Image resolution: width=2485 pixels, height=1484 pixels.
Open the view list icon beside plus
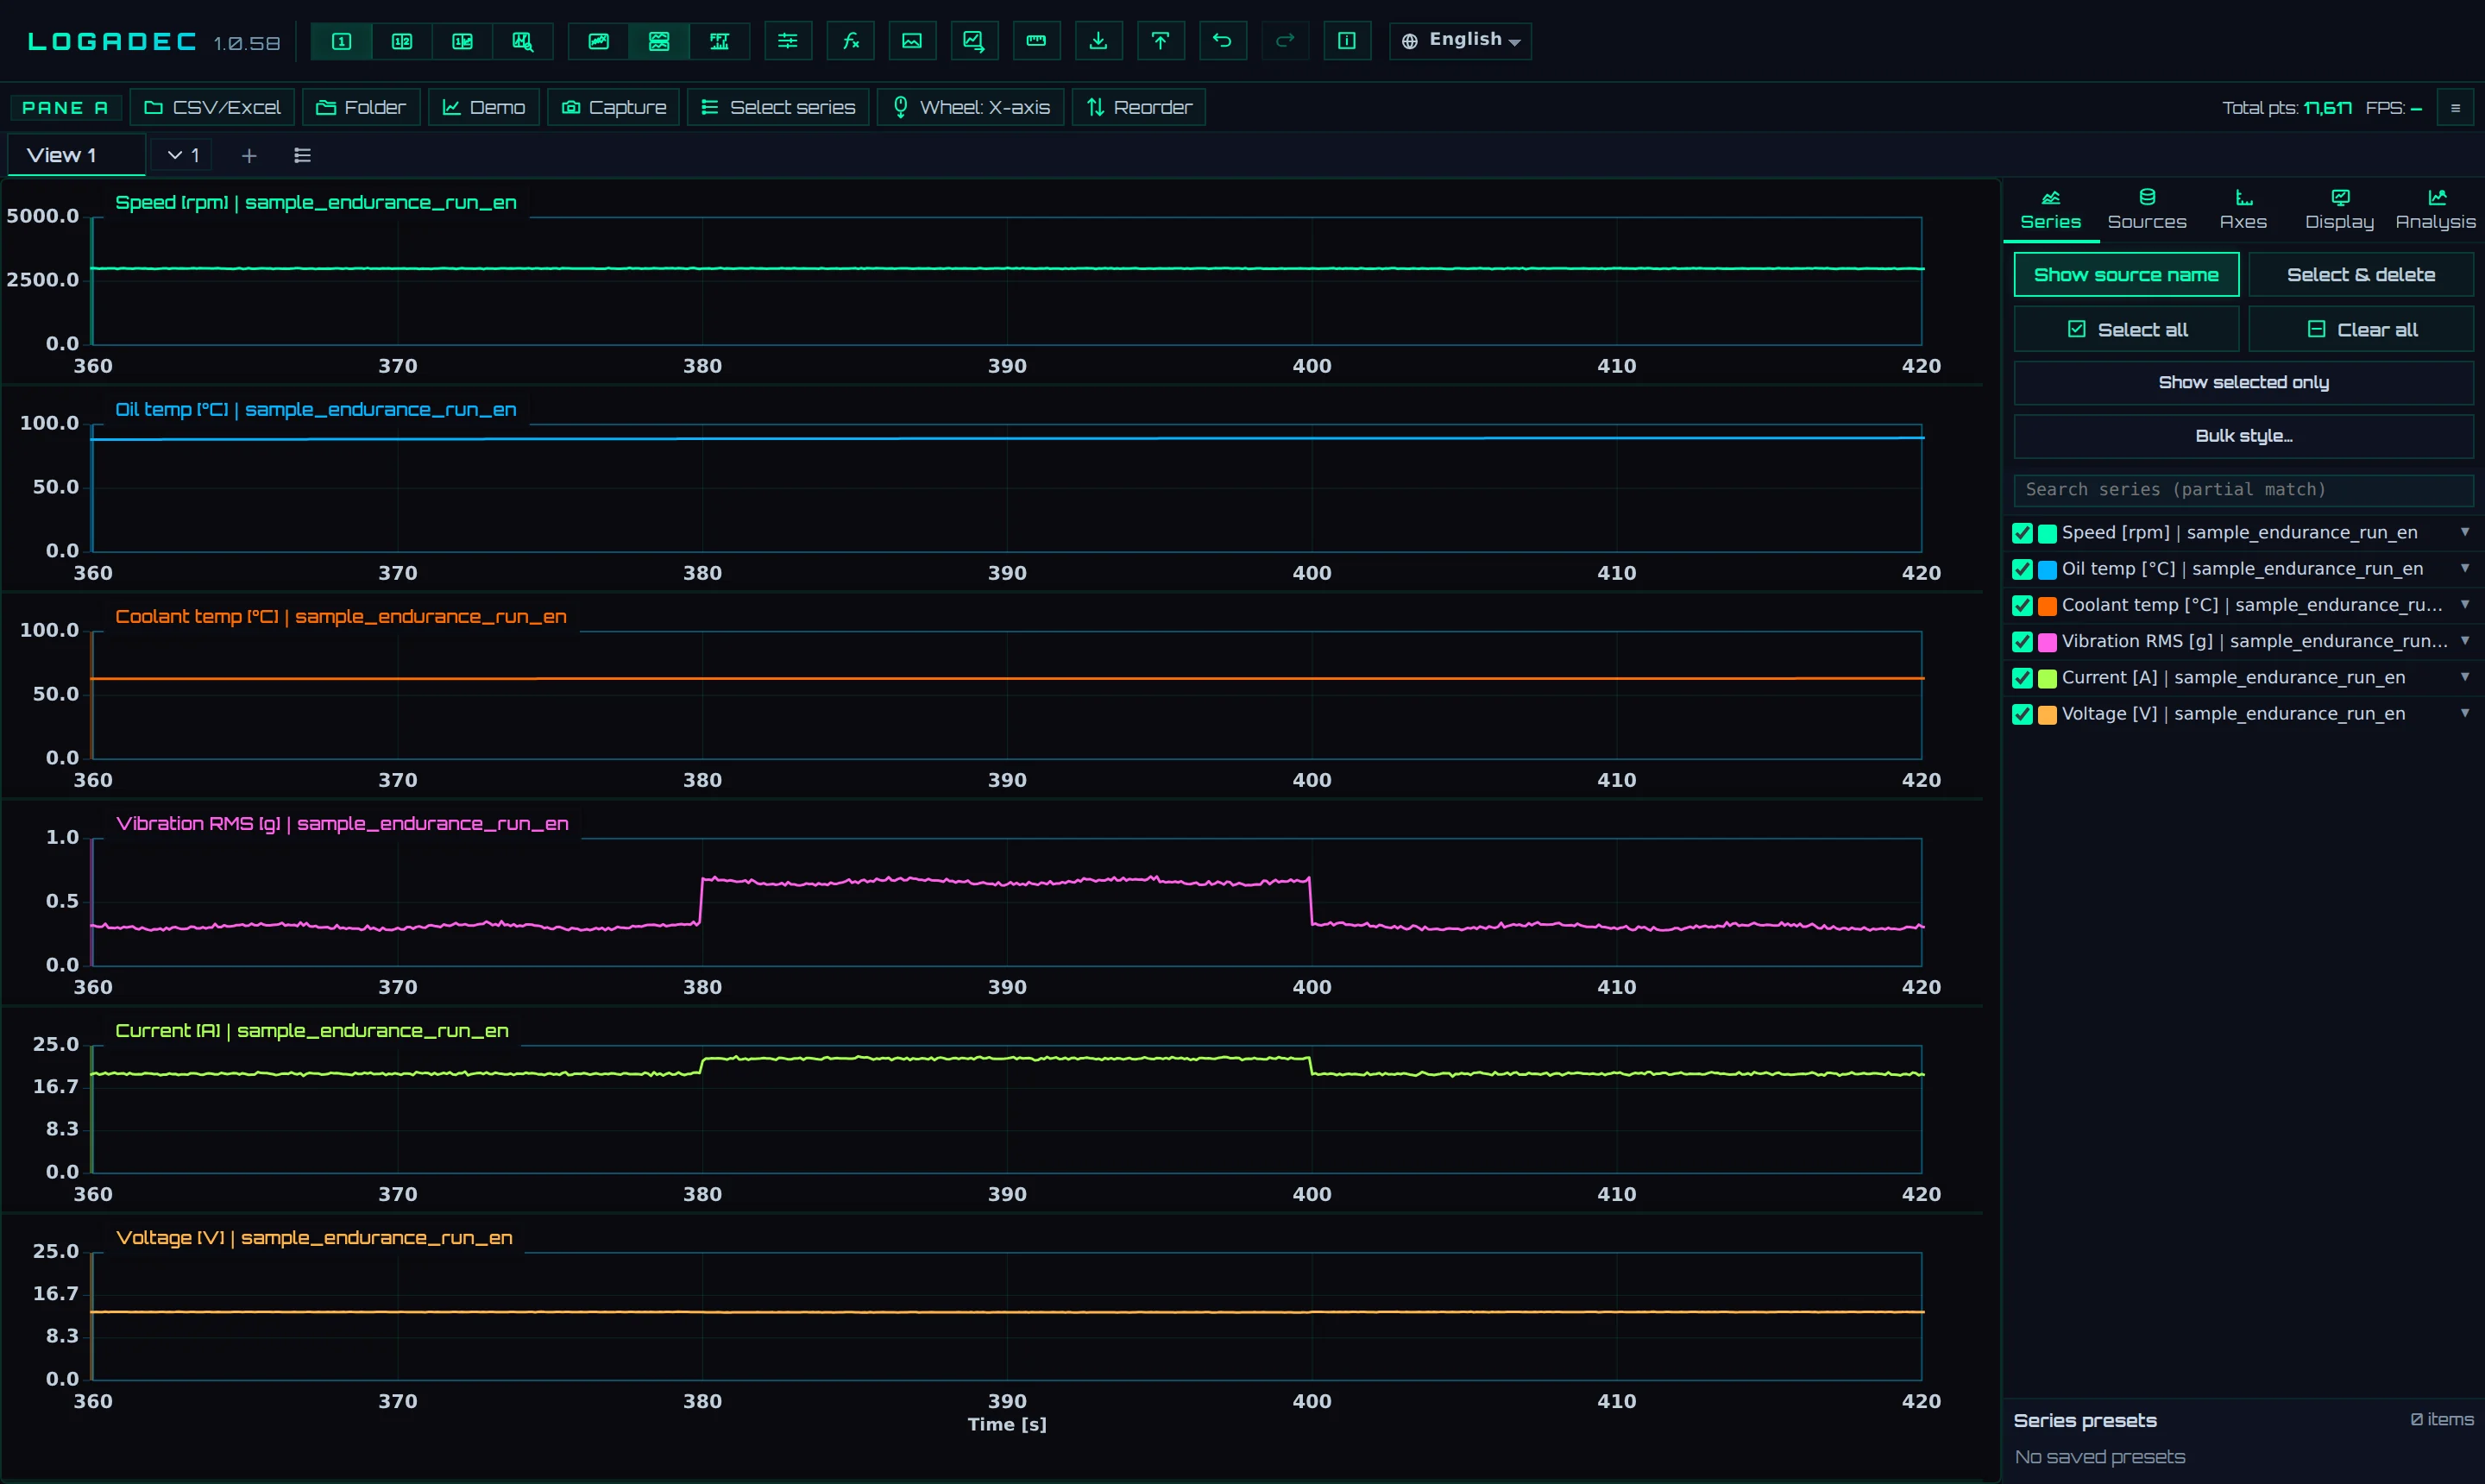tap(302, 155)
